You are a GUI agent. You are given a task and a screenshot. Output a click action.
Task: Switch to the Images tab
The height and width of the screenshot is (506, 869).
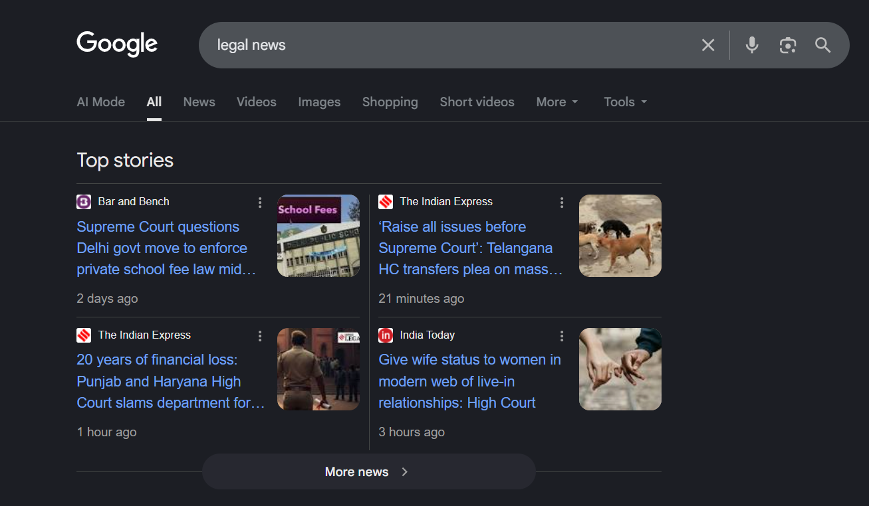(x=319, y=102)
